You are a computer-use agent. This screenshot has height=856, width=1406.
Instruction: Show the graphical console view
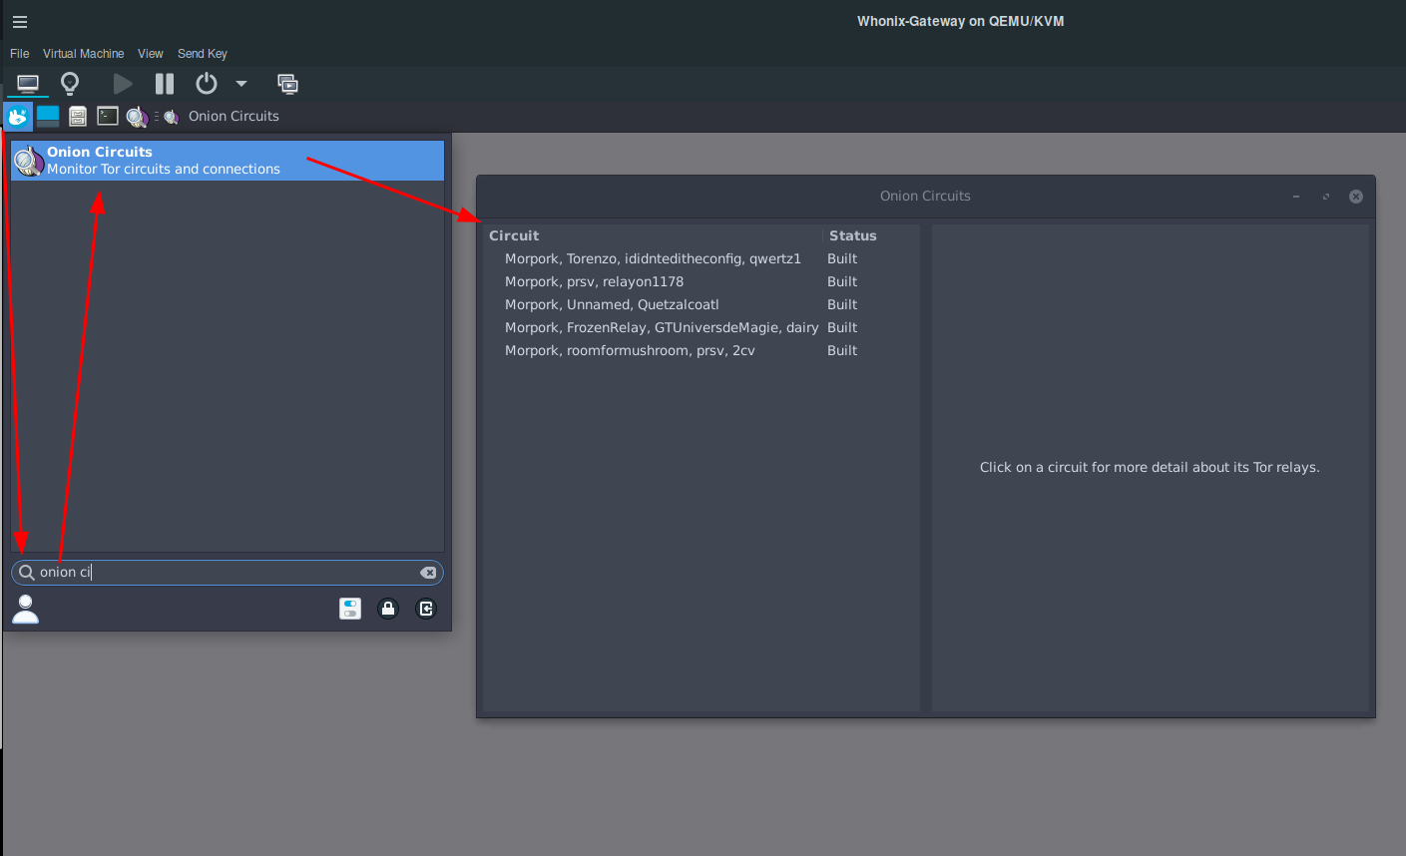pos(28,84)
